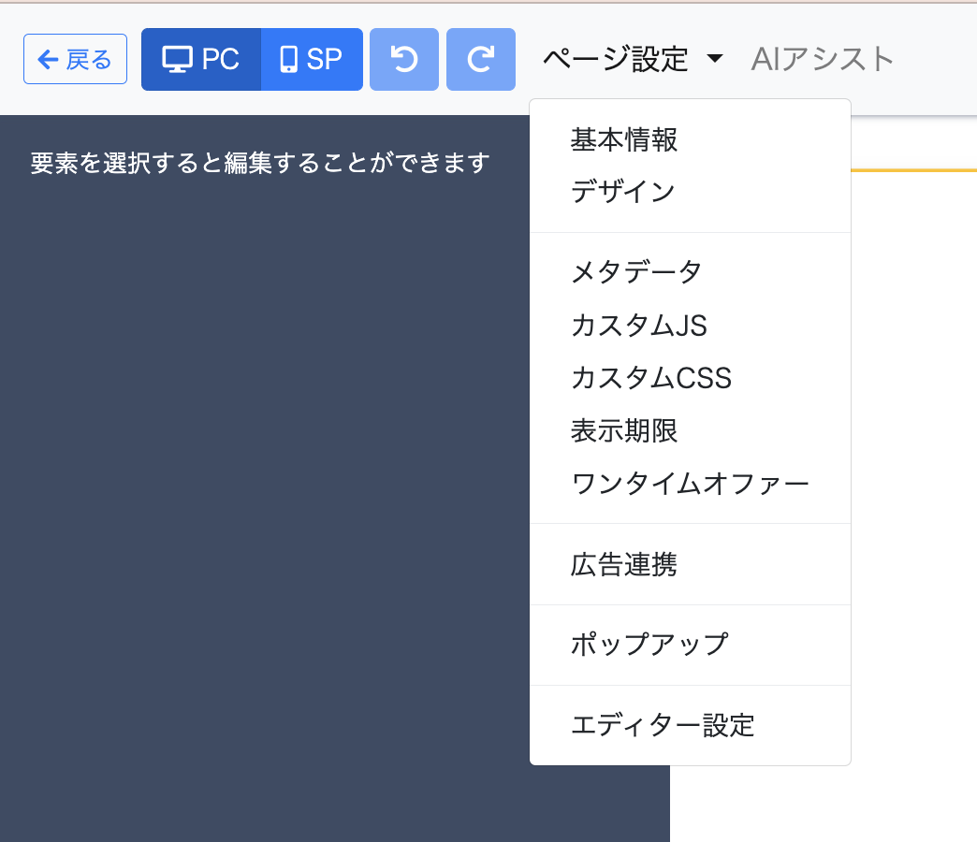Open the カスタムJS editor

pyautogui.click(x=638, y=326)
